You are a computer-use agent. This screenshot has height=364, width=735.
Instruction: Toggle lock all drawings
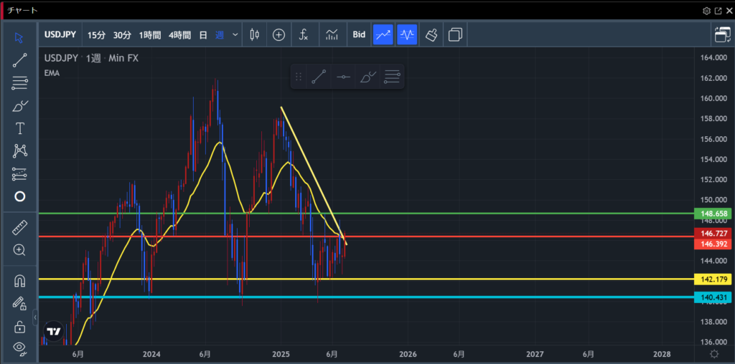(x=19, y=327)
